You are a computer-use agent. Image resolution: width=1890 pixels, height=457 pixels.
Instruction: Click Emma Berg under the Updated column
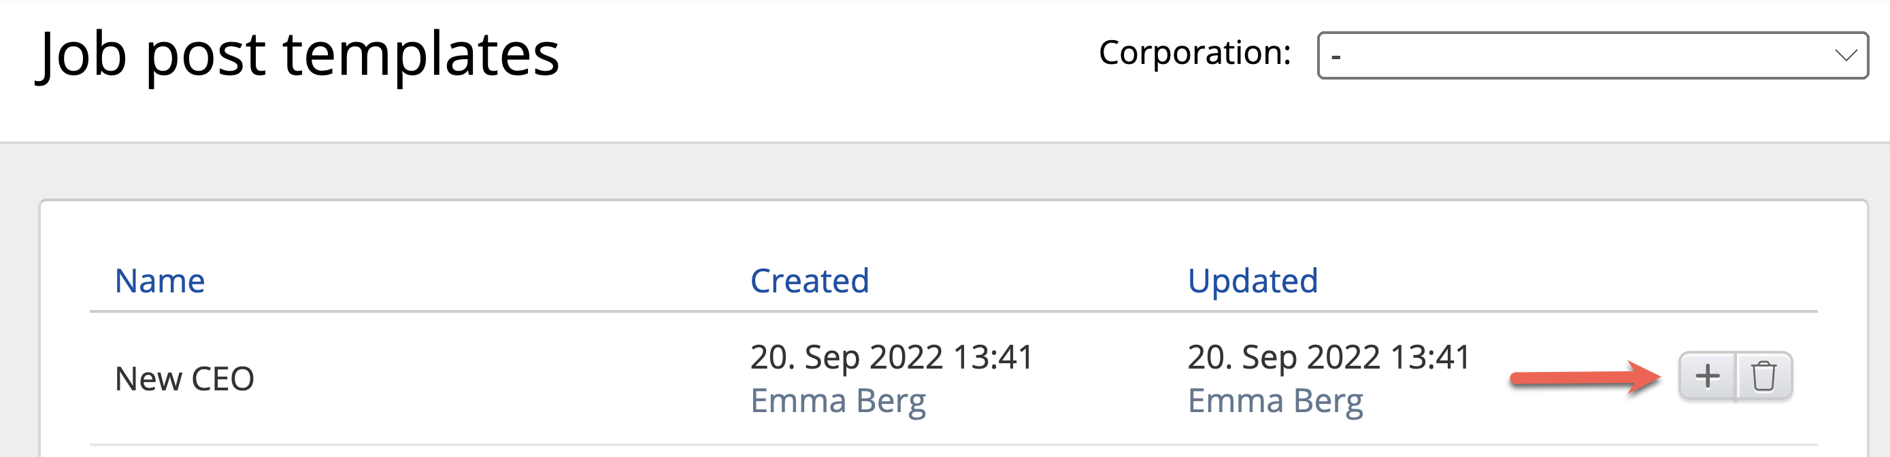1274,401
